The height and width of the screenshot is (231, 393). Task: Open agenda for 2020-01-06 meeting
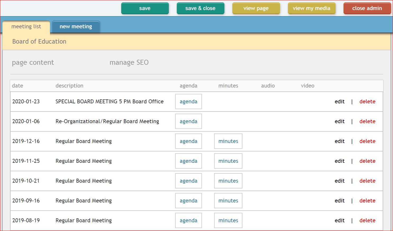point(188,121)
